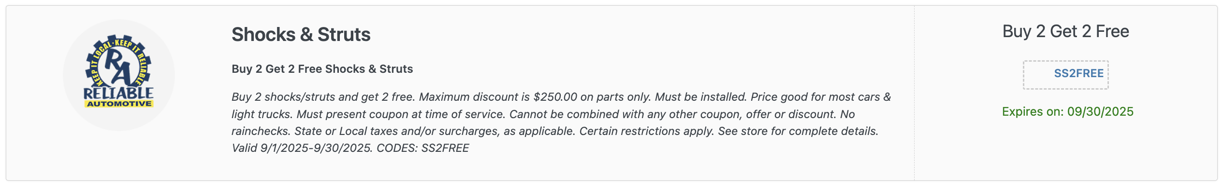Click CODES: SS2FREE at end of description
The height and width of the screenshot is (188, 1223).
[422, 148]
